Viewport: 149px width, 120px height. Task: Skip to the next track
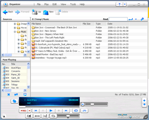(x=66, y=111)
